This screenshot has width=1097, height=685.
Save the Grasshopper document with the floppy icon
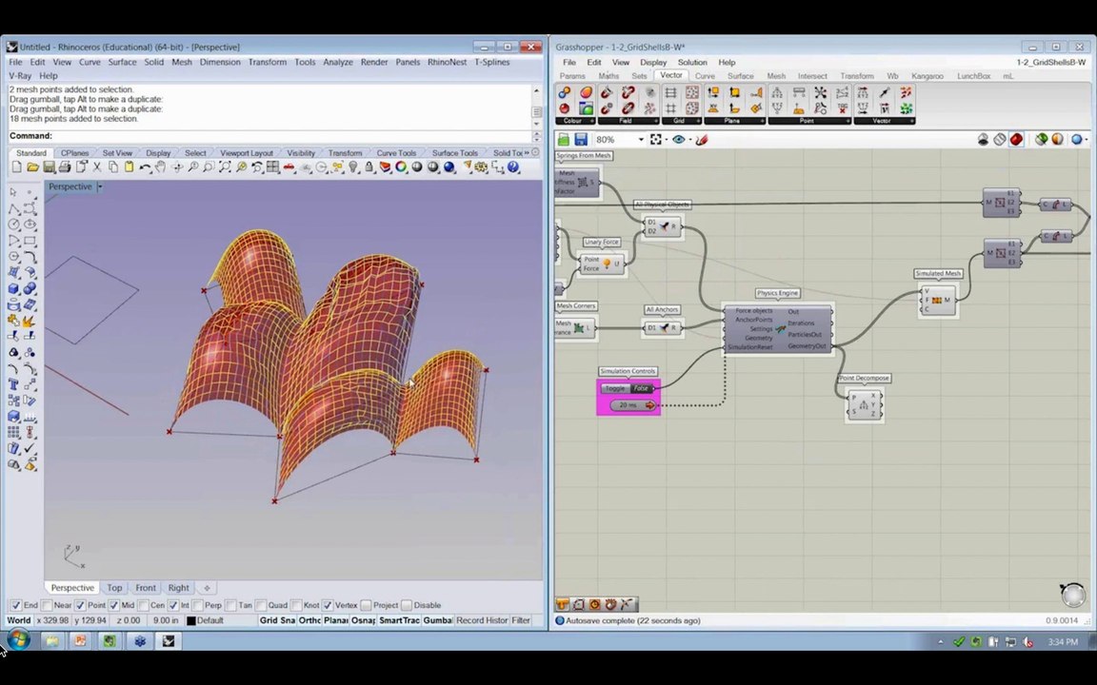click(x=580, y=140)
